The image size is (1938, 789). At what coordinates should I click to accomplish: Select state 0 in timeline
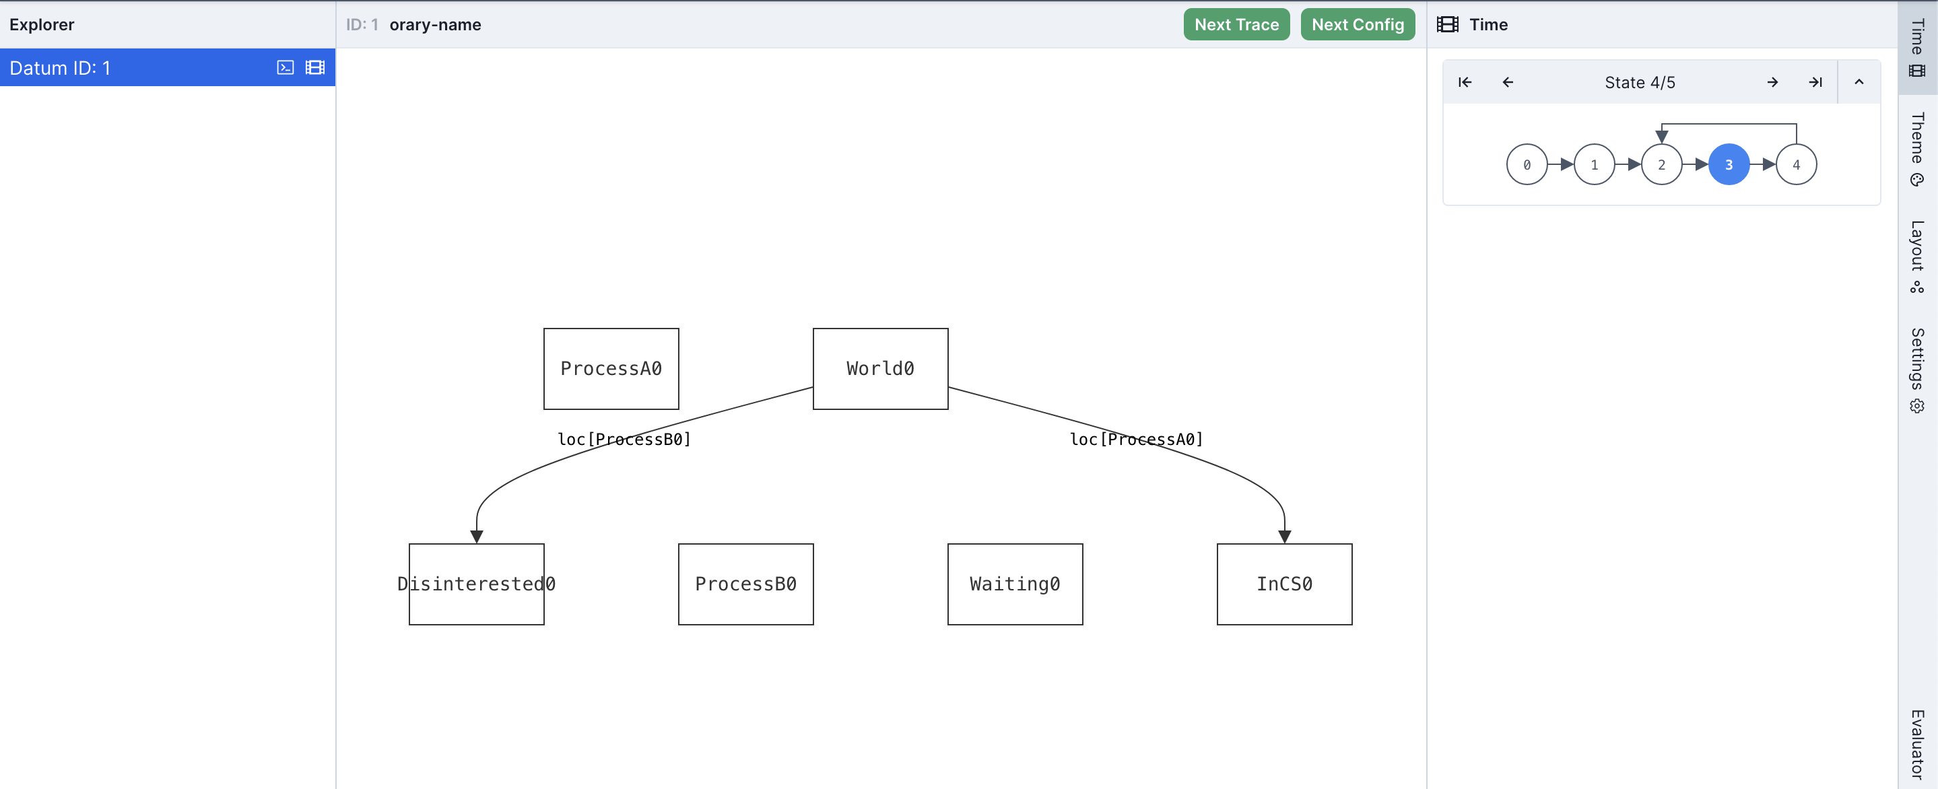click(x=1527, y=165)
